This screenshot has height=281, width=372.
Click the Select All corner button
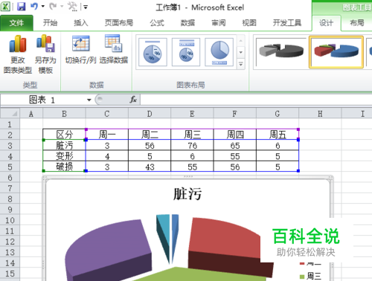coord(10,114)
